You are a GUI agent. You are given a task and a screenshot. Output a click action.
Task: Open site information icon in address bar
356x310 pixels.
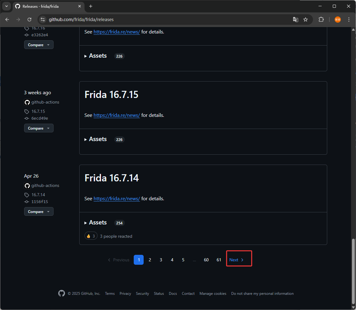(43, 20)
